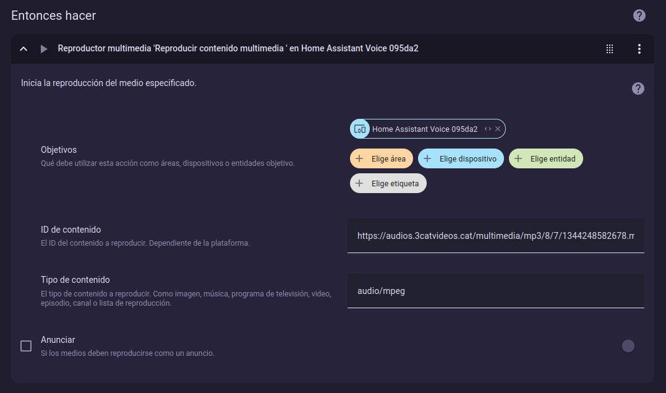Click the device icon on the target chip
This screenshot has height=393, width=666.
[360, 129]
